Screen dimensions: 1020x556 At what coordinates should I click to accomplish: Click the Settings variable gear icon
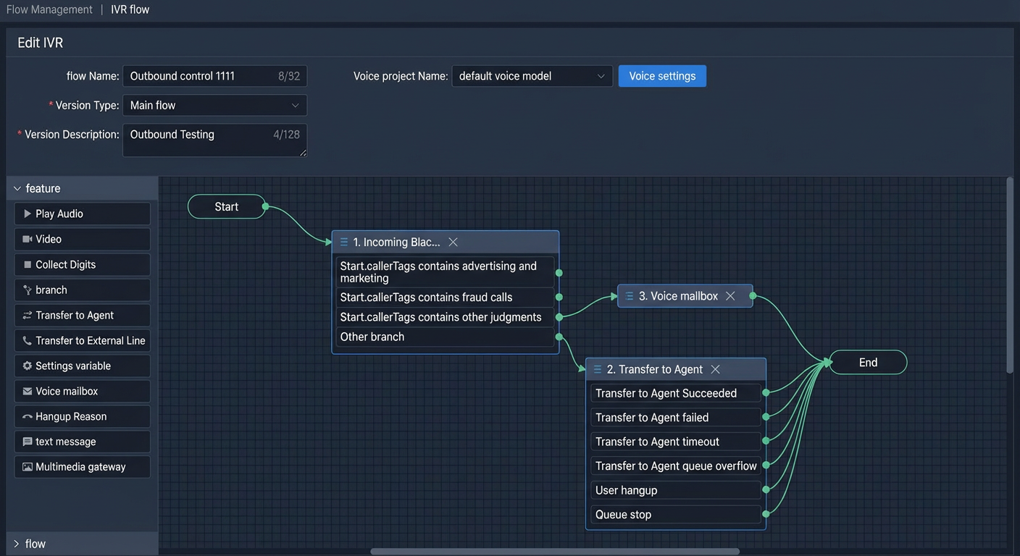tap(28, 366)
